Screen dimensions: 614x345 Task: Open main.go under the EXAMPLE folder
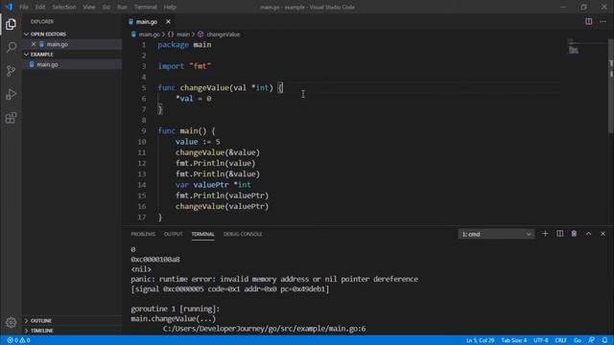[72, 64]
